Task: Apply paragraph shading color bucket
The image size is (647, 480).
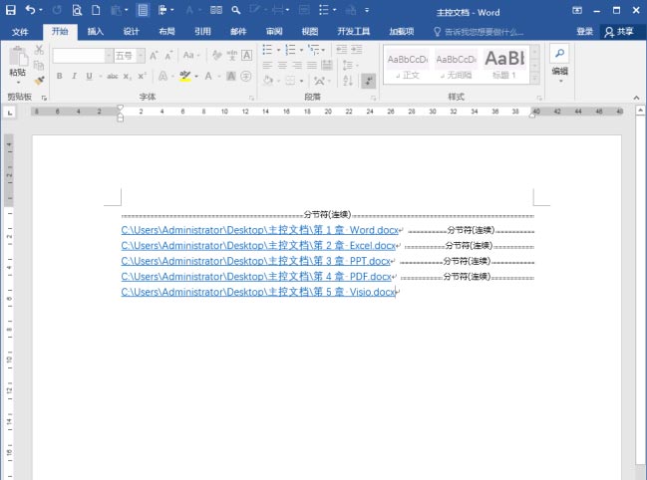Action: 268,81
